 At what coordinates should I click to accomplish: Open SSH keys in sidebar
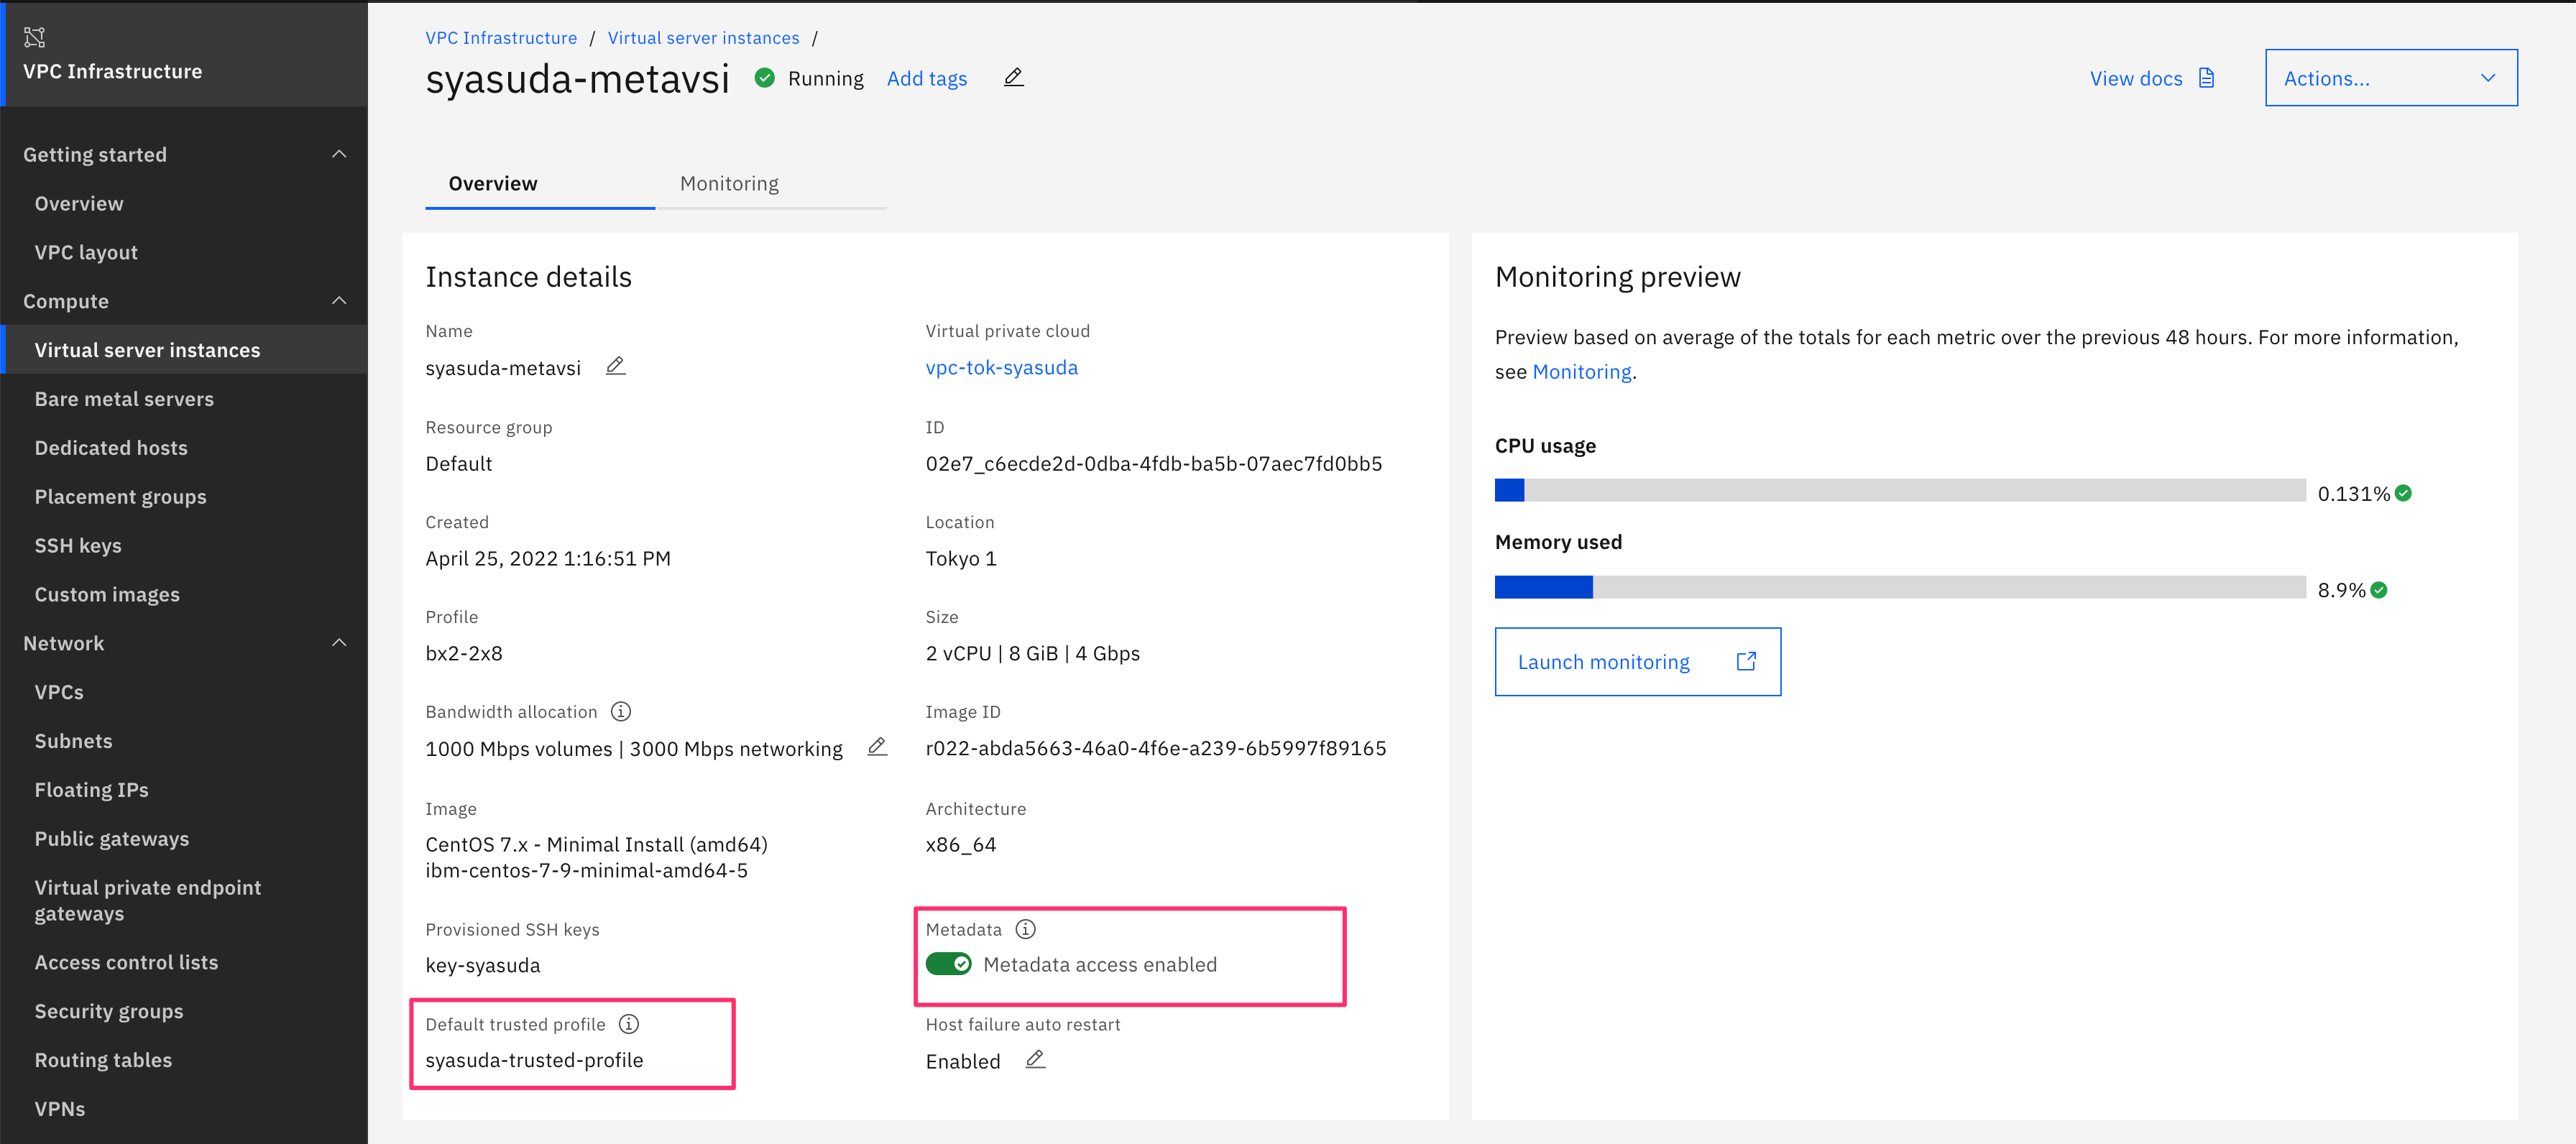(78, 546)
